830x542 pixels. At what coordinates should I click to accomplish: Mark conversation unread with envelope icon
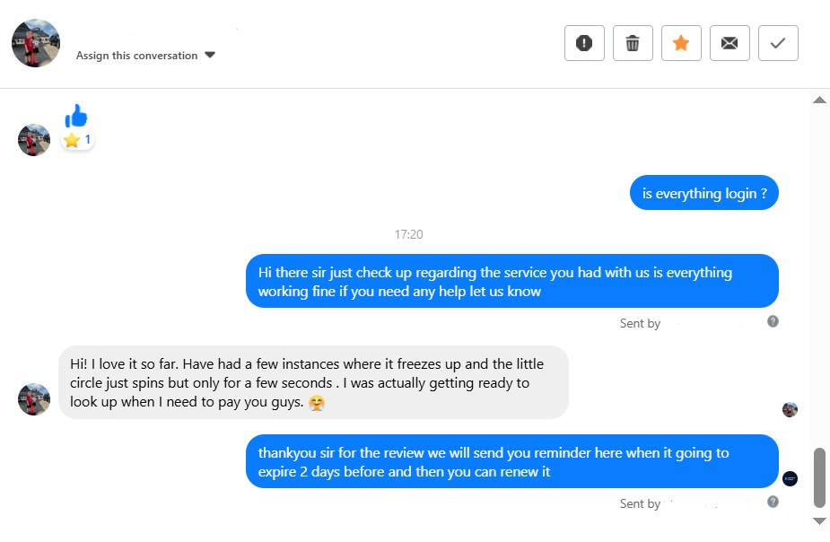point(730,43)
